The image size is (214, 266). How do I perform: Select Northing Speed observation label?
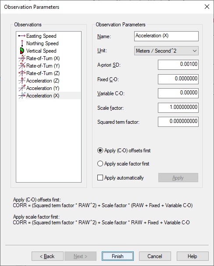(43, 43)
